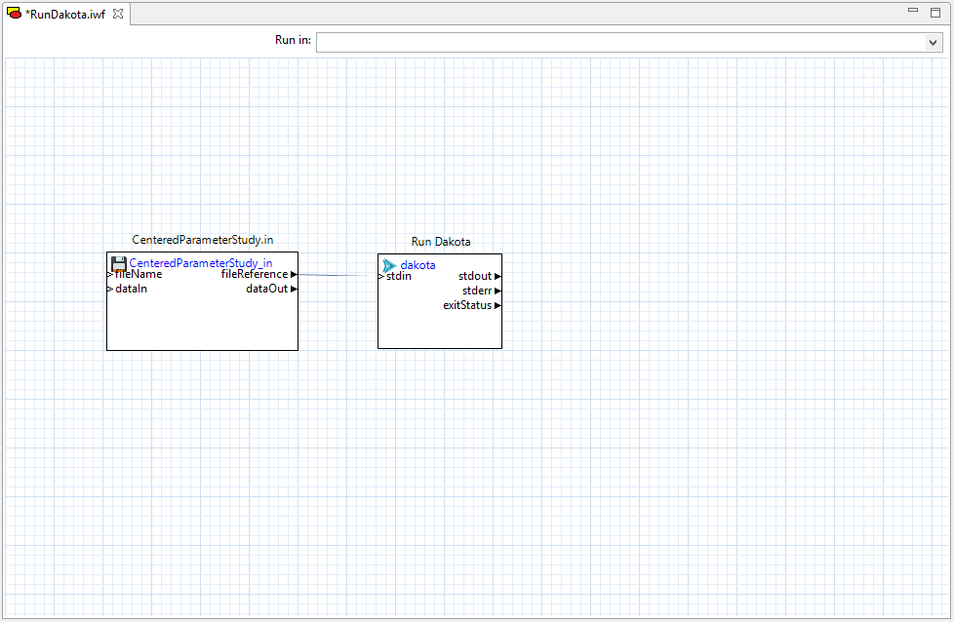954x622 pixels.
Task: Click the fileReference output port arrow
Action: pos(294,274)
